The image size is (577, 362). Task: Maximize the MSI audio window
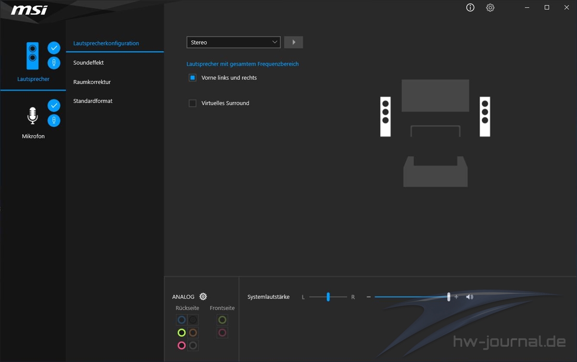547,7
